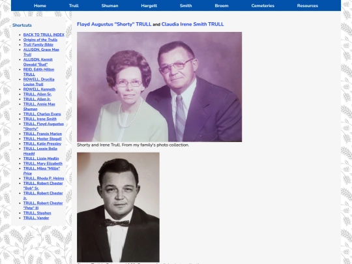The image size is (352, 264).
Task: Open TRULL, Robert Chester "Bob" Sr.
Action: pos(43,185)
